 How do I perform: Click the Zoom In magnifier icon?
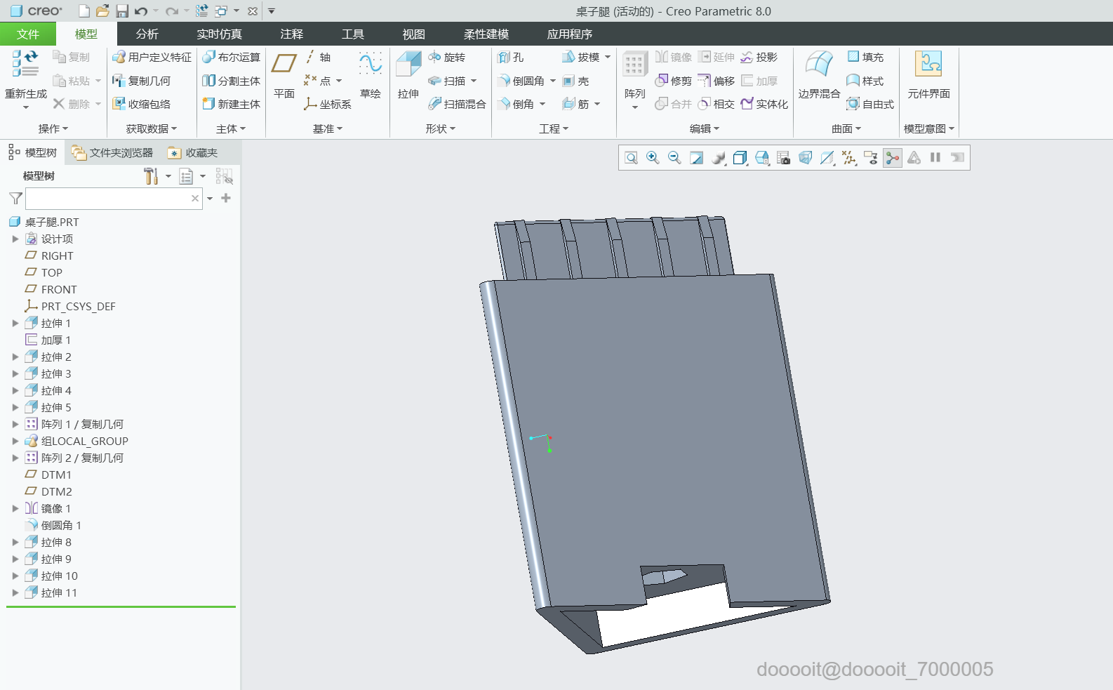tap(653, 158)
